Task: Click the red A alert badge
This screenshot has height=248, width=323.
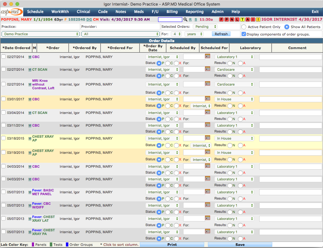Action: 248,19
